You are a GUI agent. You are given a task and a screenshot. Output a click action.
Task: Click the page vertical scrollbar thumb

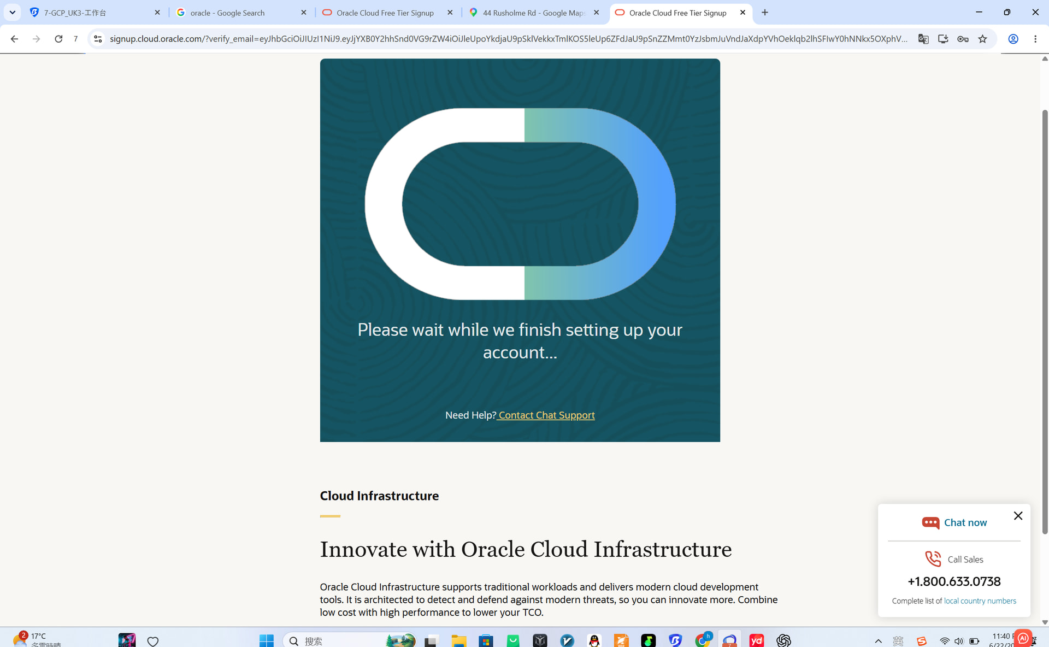1045,322
